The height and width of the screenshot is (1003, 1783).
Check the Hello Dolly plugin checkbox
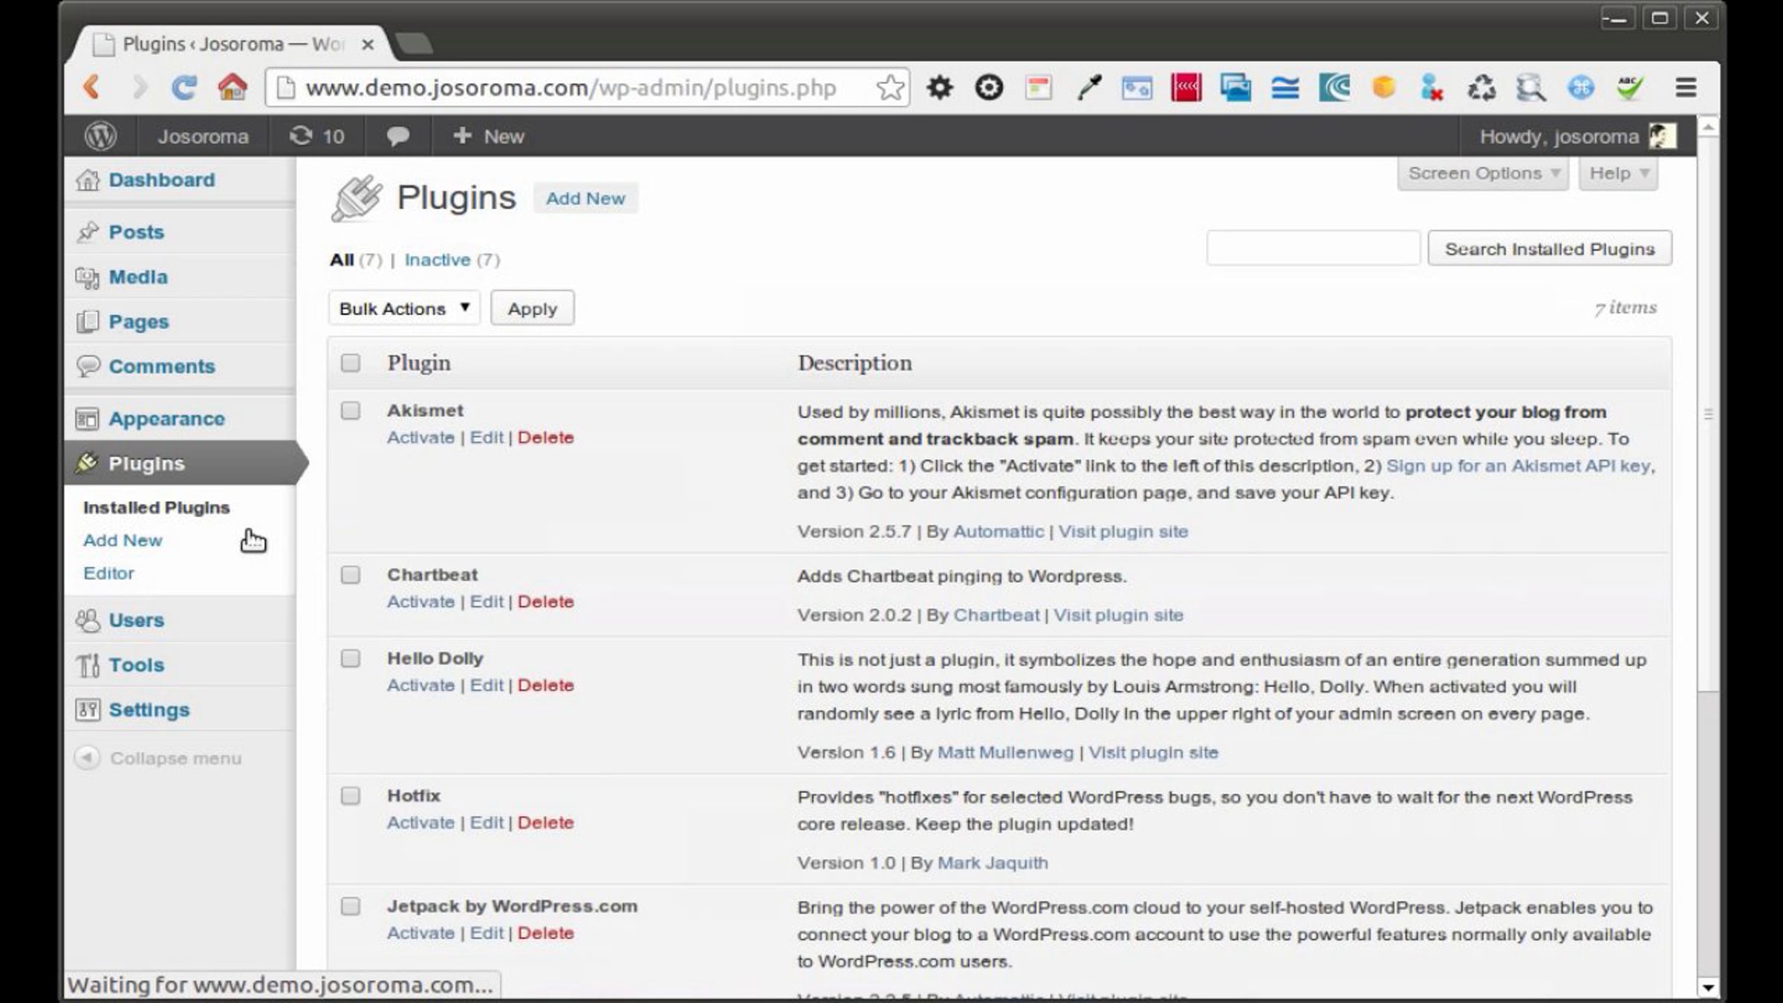tap(350, 658)
